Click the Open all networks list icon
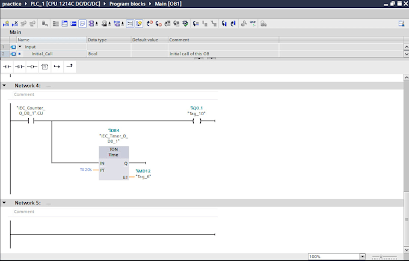The width and height of the screenshot is (409, 261). coord(55,24)
